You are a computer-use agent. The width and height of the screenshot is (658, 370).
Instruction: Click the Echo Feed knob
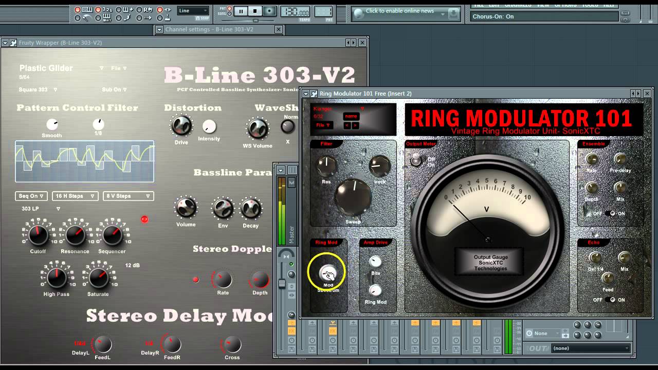[x=608, y=279]
